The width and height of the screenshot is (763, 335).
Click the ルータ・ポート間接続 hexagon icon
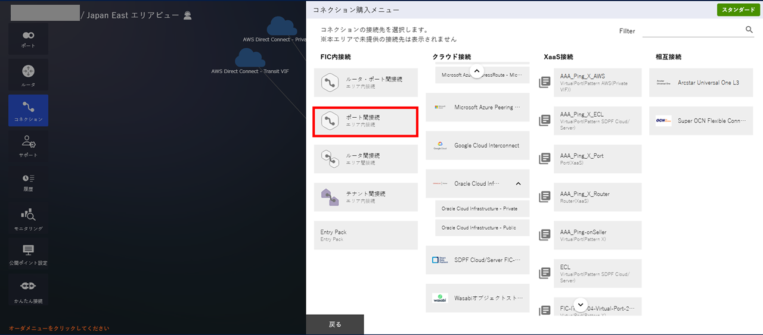(x=330, y=83)
